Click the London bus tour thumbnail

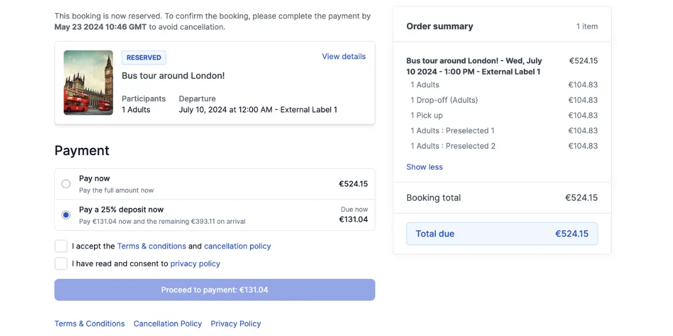click(89, 83)
